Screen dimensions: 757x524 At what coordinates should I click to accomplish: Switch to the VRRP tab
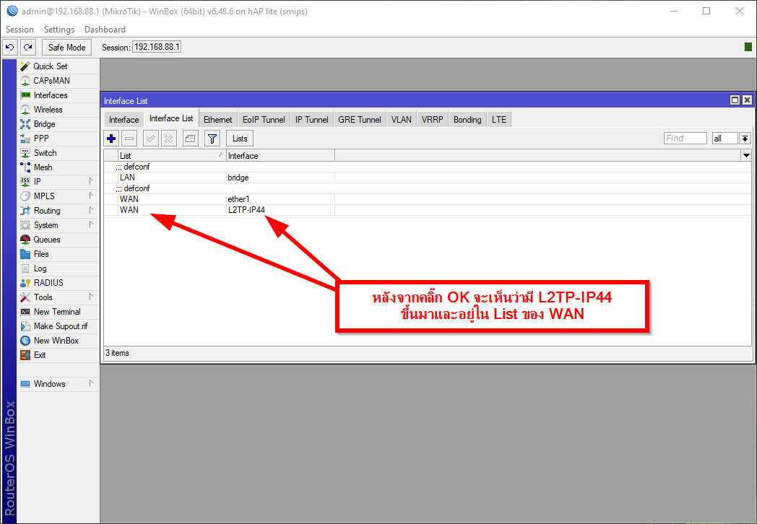(x=432, y=120)
